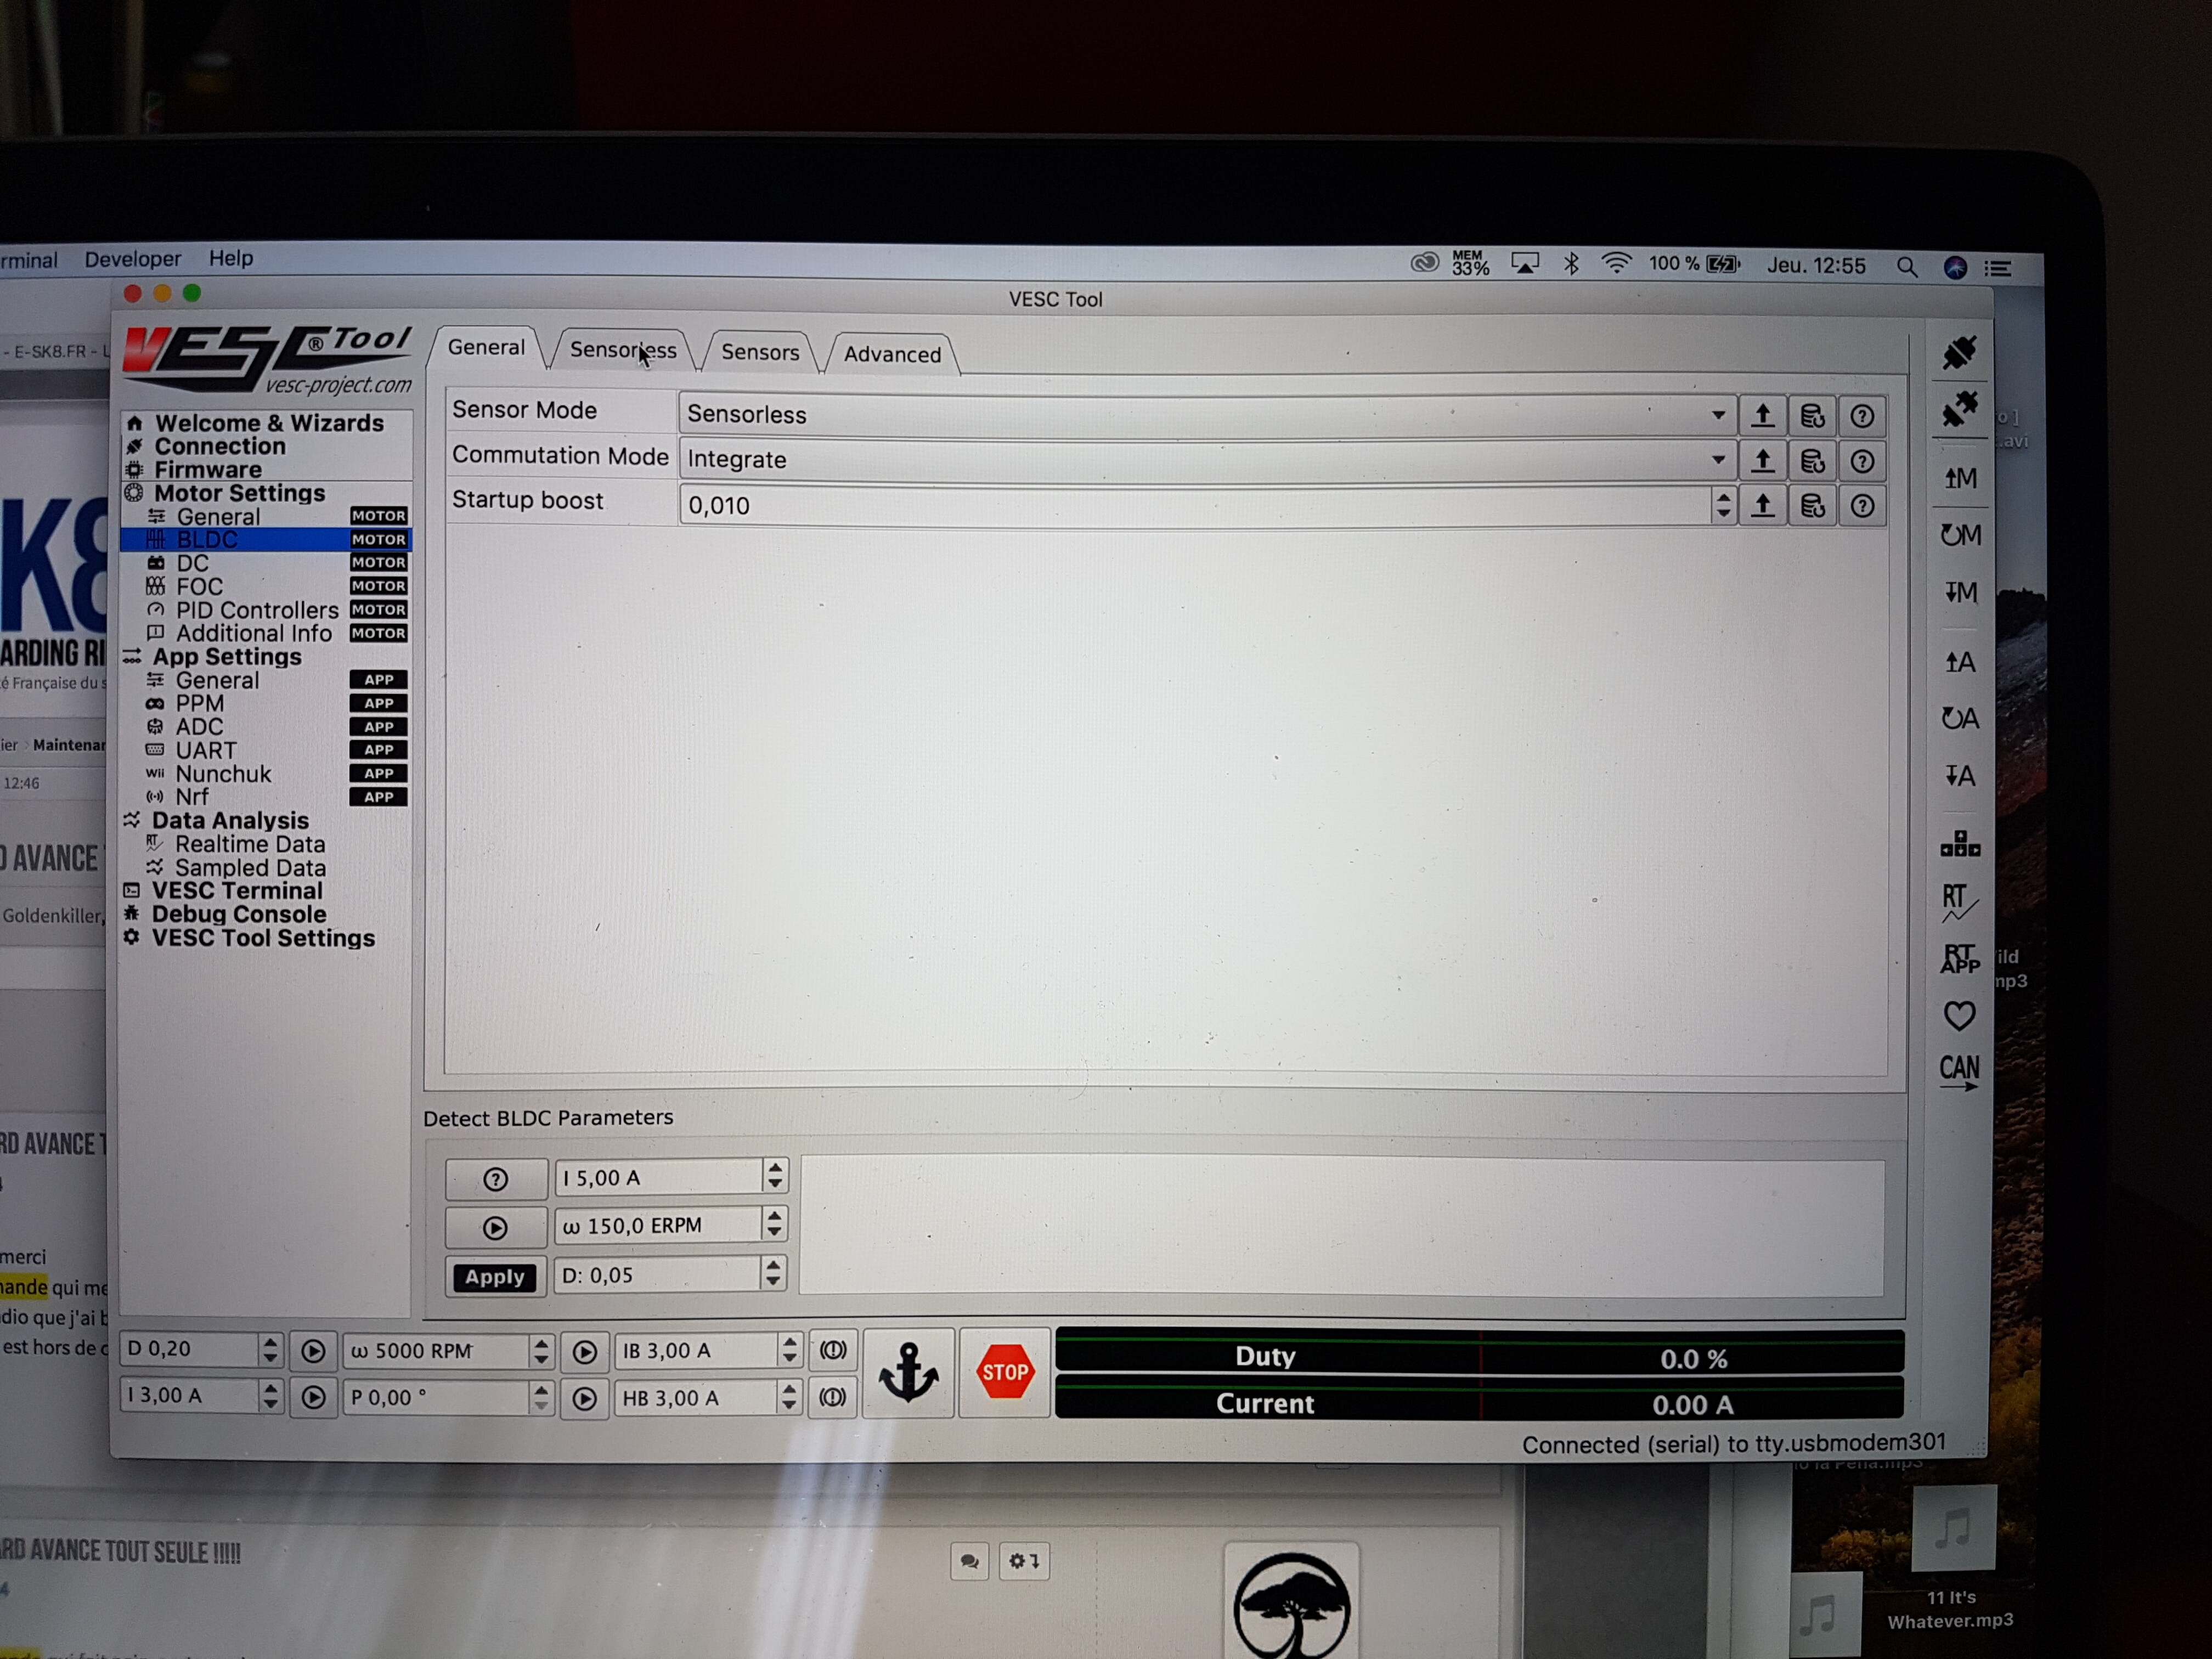Show help for Sensor Mode

click(x=1861, y=416)
